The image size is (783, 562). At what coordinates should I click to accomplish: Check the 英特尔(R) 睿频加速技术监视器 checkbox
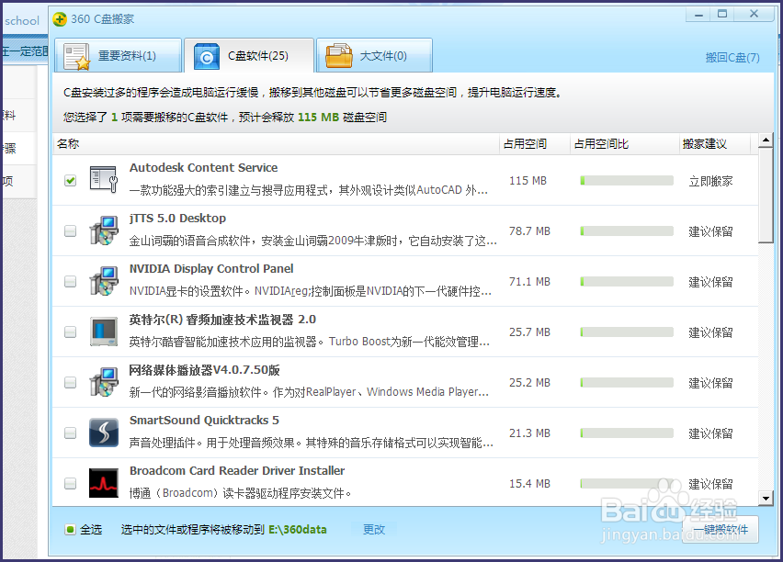[71, 332]
